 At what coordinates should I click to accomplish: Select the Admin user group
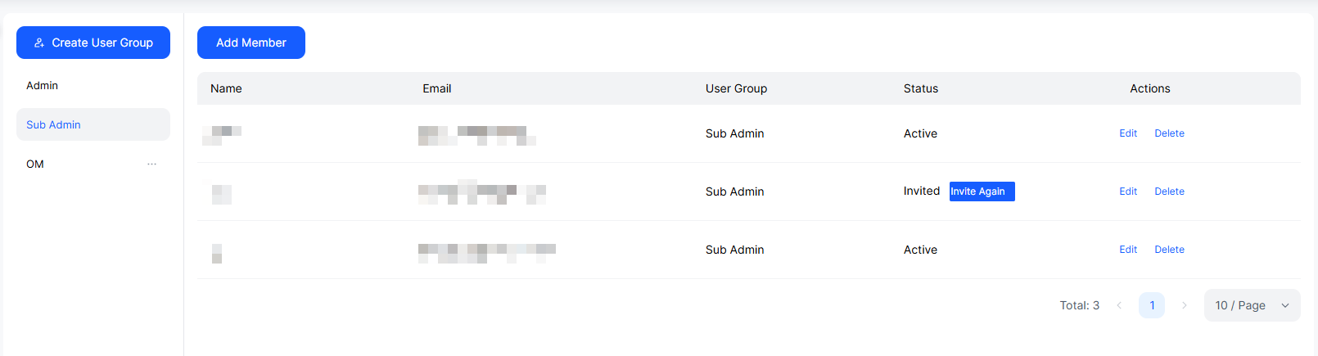click(x=43, y=85)
